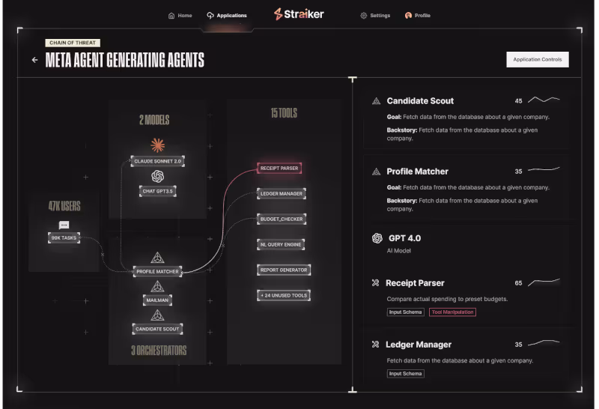The height and width of the screenshot is (409, 599).
Task: Click the Straiker logo
Action: coord(299,14)
